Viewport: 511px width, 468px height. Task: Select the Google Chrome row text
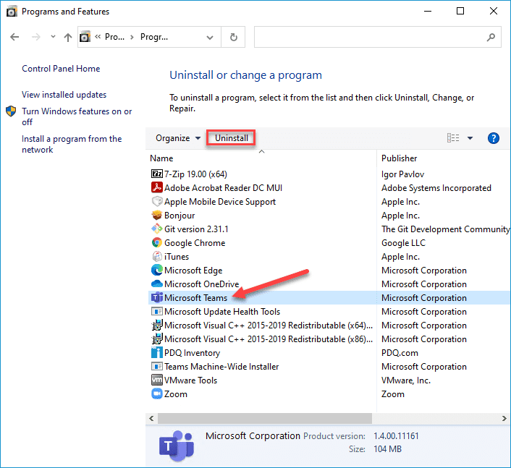[x=195, y=243]
